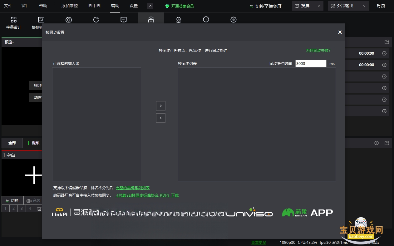The width and height of the screenshot is (394, 246).
Task: Click layout slot button 2
Action: 14,209
